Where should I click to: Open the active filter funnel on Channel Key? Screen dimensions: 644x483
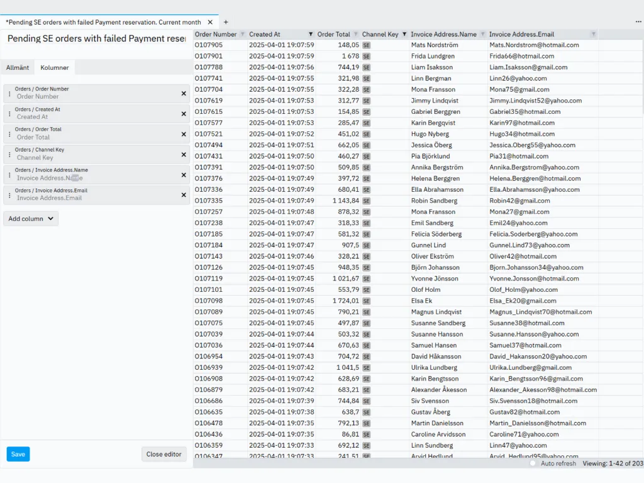click(x=405, y=34)
